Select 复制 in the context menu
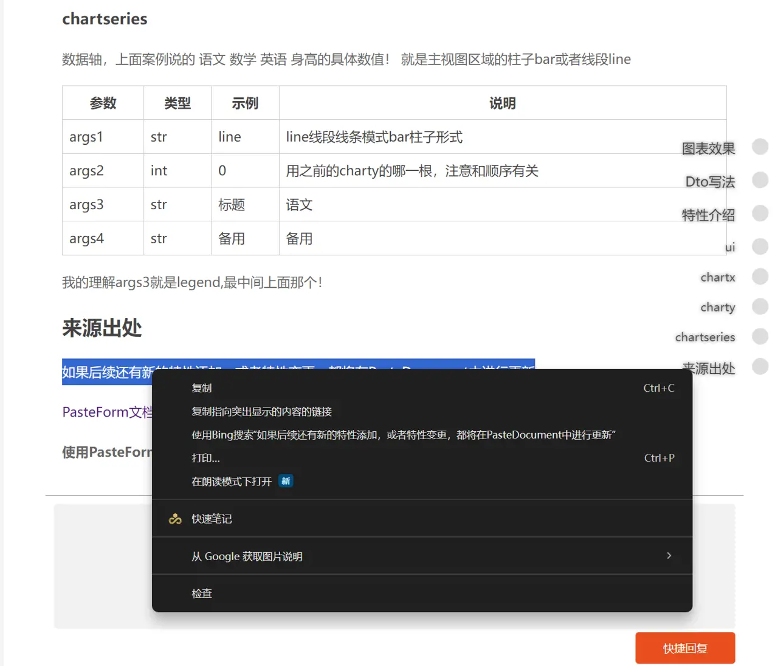This screenshot has height=666, width=778. click(422, 388)
